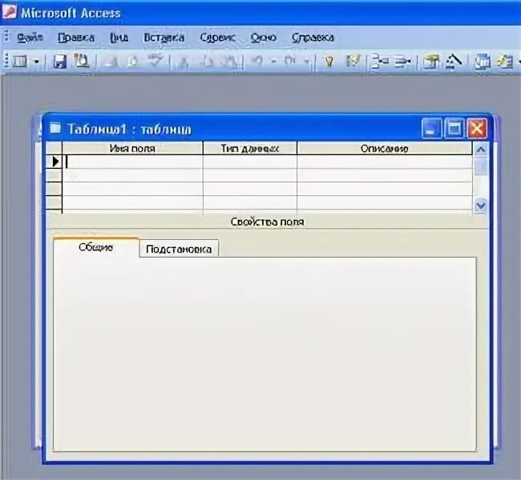
Task: Click the File Search toolbar icon
Action: [82, 62]
